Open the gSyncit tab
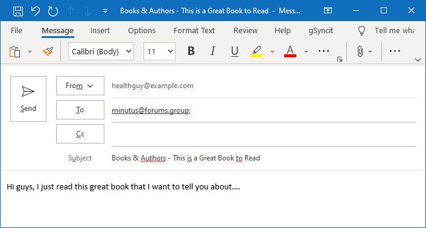Image resolution: width=426 pixels, height=228 pixels. [x=320, y=30]
